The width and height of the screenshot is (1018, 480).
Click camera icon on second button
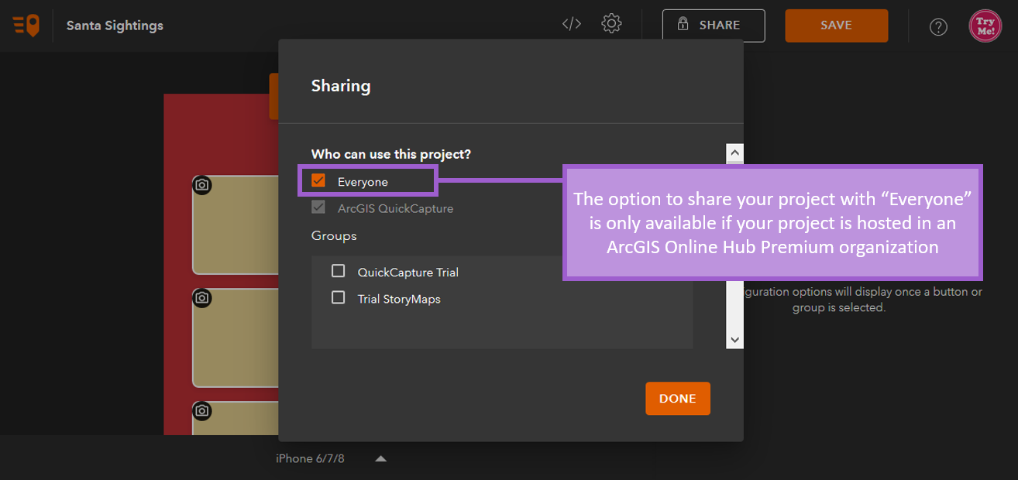point(202,298)
